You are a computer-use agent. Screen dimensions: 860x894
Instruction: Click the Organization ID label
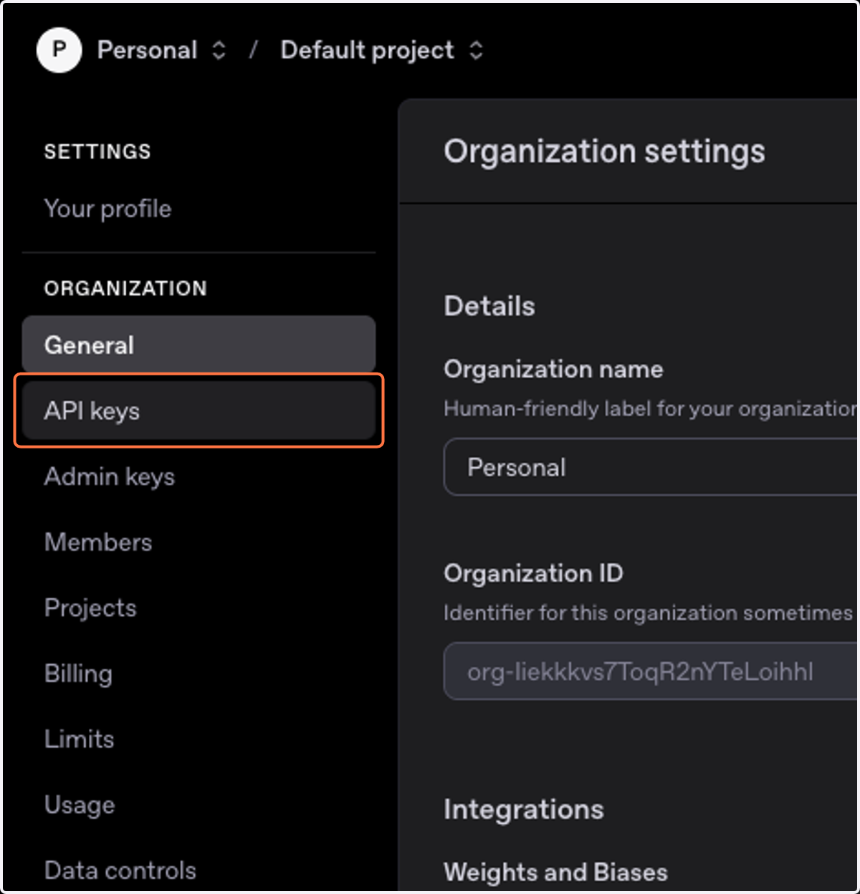[533, 573]
